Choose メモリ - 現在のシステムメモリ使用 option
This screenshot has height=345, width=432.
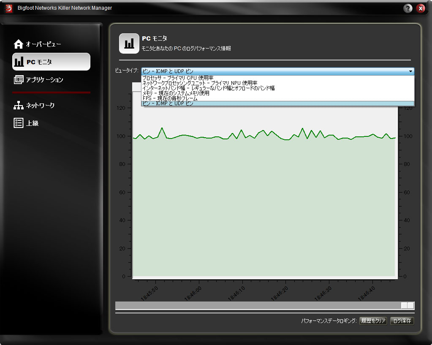(x=278, y=93)
